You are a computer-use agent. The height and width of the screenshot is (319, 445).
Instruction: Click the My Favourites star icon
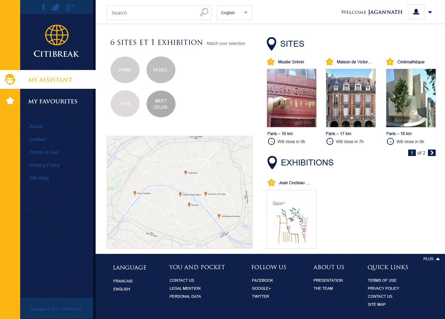[10, 101]
